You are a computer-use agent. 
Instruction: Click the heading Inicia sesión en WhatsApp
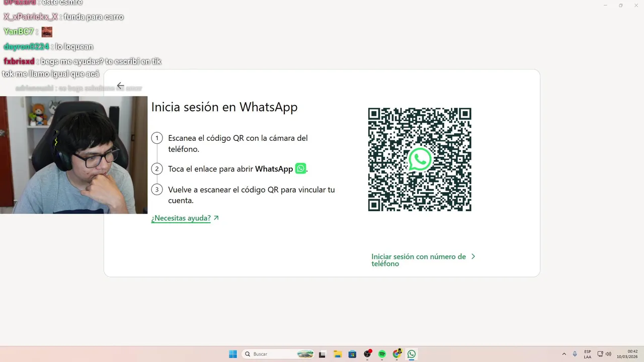[224, 107]
